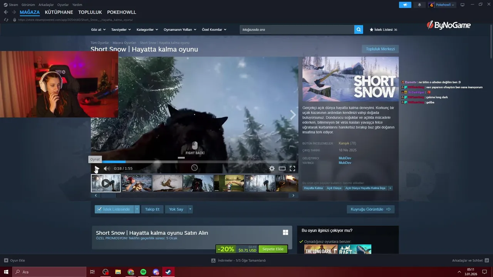
Task: Open Task View in taskbar
Action: point(92,272)
